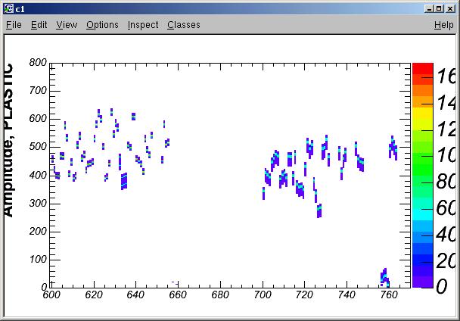The width and height of the screenshot is (460, 321).
Task: Close the c1 canvas window
Action: pos(450,9)
